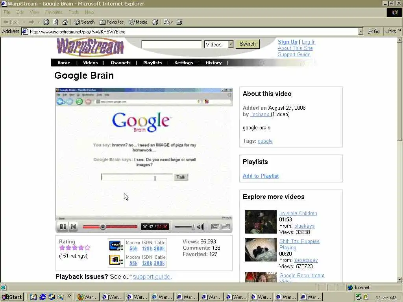The height and width of the screenshot is (302, 403).
Task: Rate the video with the first star
Action: pos(62,248)
